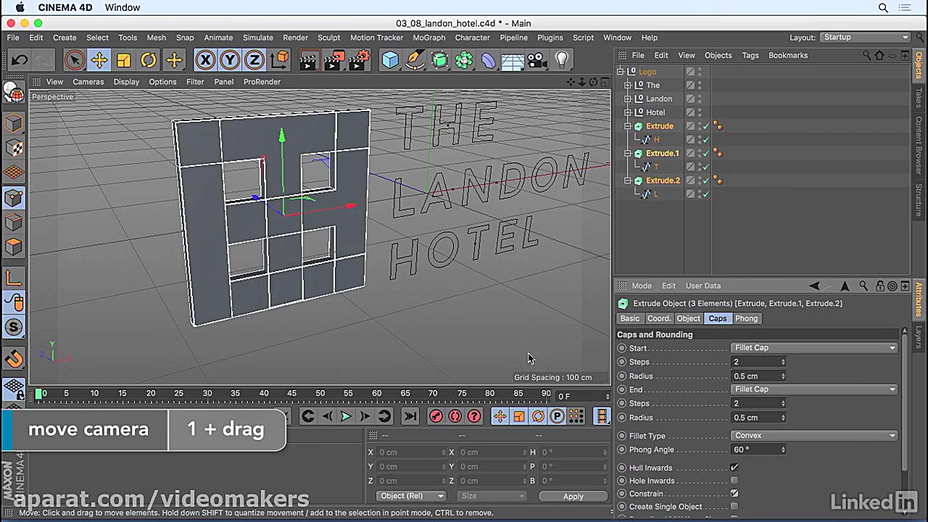Select the Scale tool icon
The height and width of the screenshot is (522, 928).
coord(124,60)
